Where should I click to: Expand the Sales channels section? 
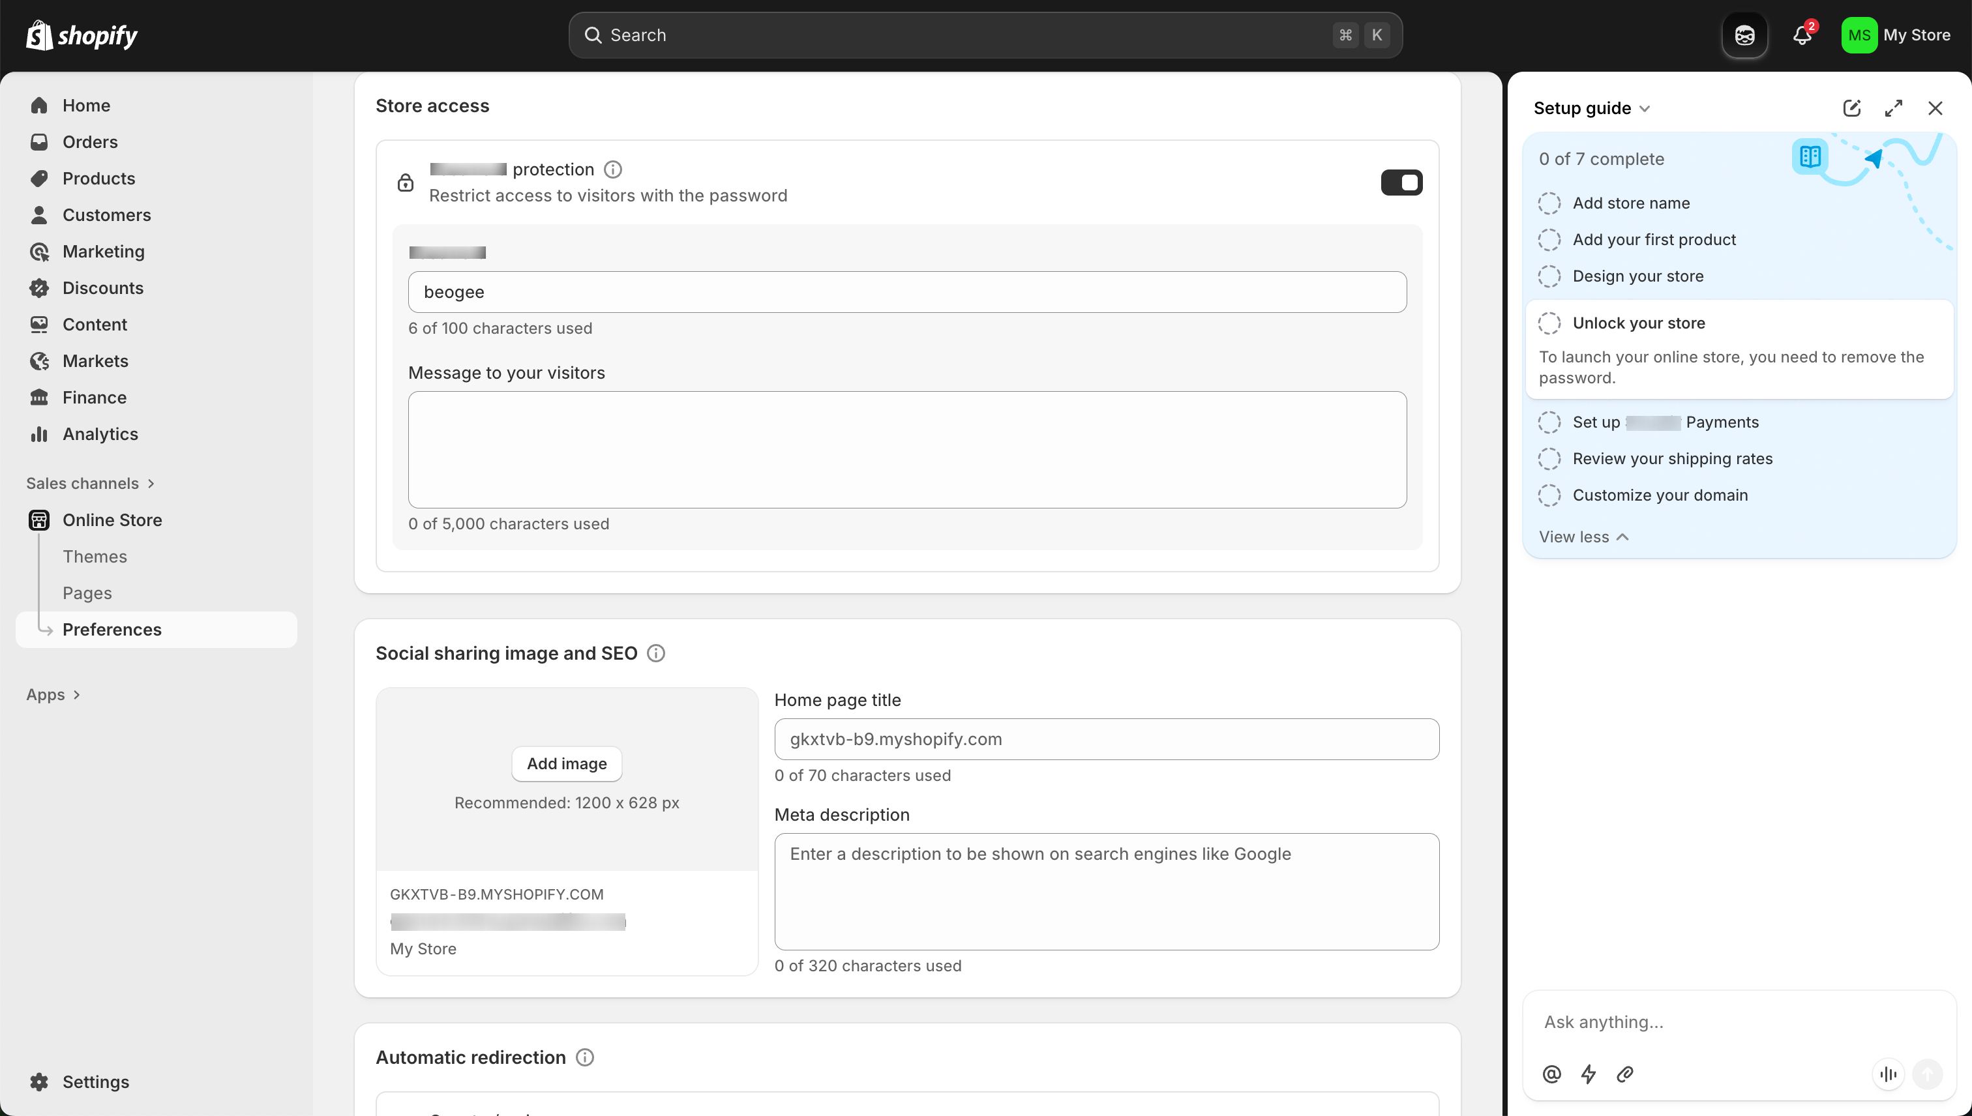point(90,483)
